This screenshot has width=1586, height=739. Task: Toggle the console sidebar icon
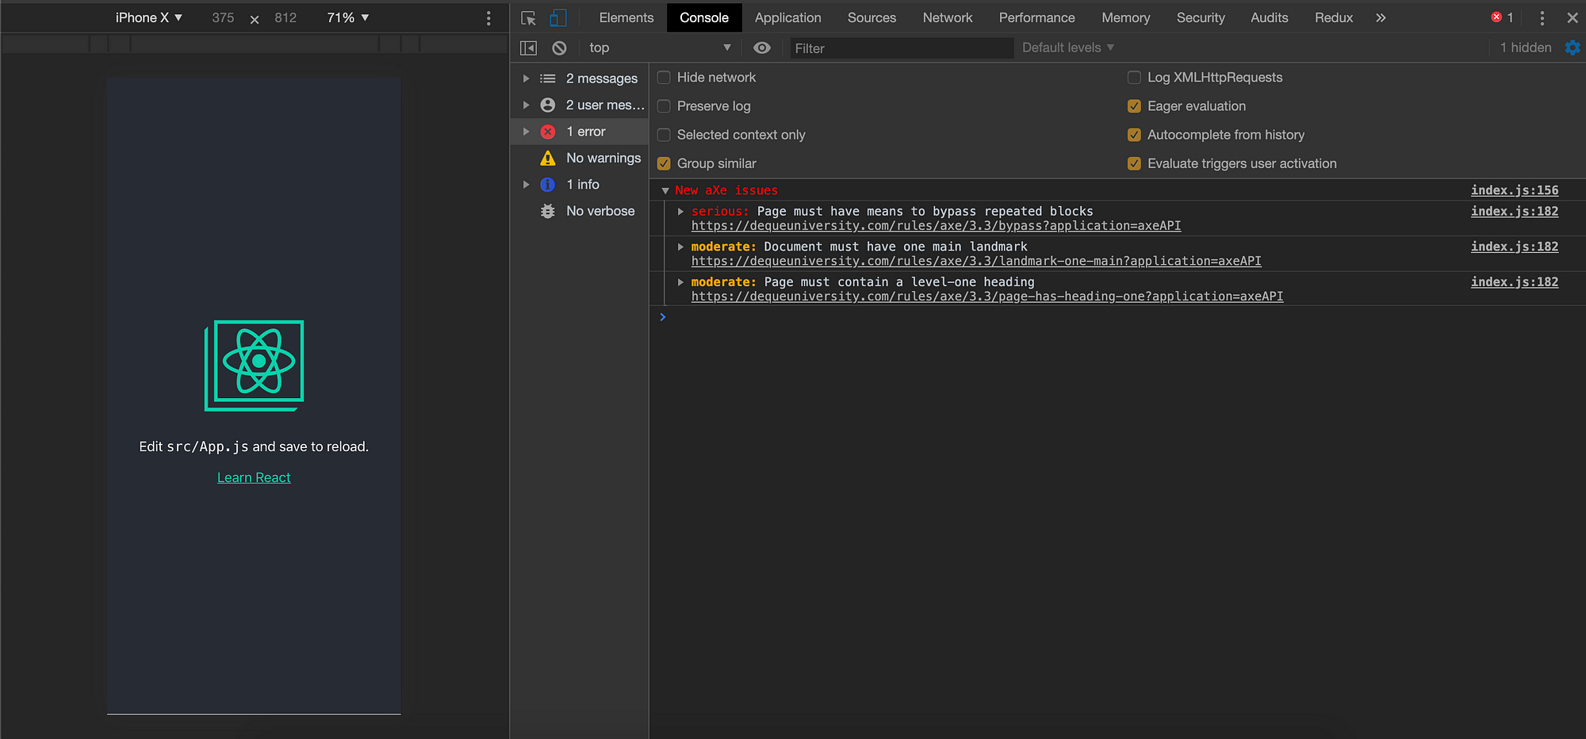coord(528,48)
